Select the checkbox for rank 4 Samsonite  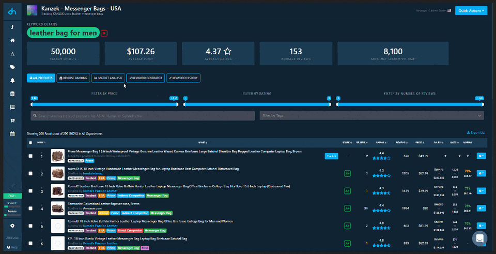[31, 208]
